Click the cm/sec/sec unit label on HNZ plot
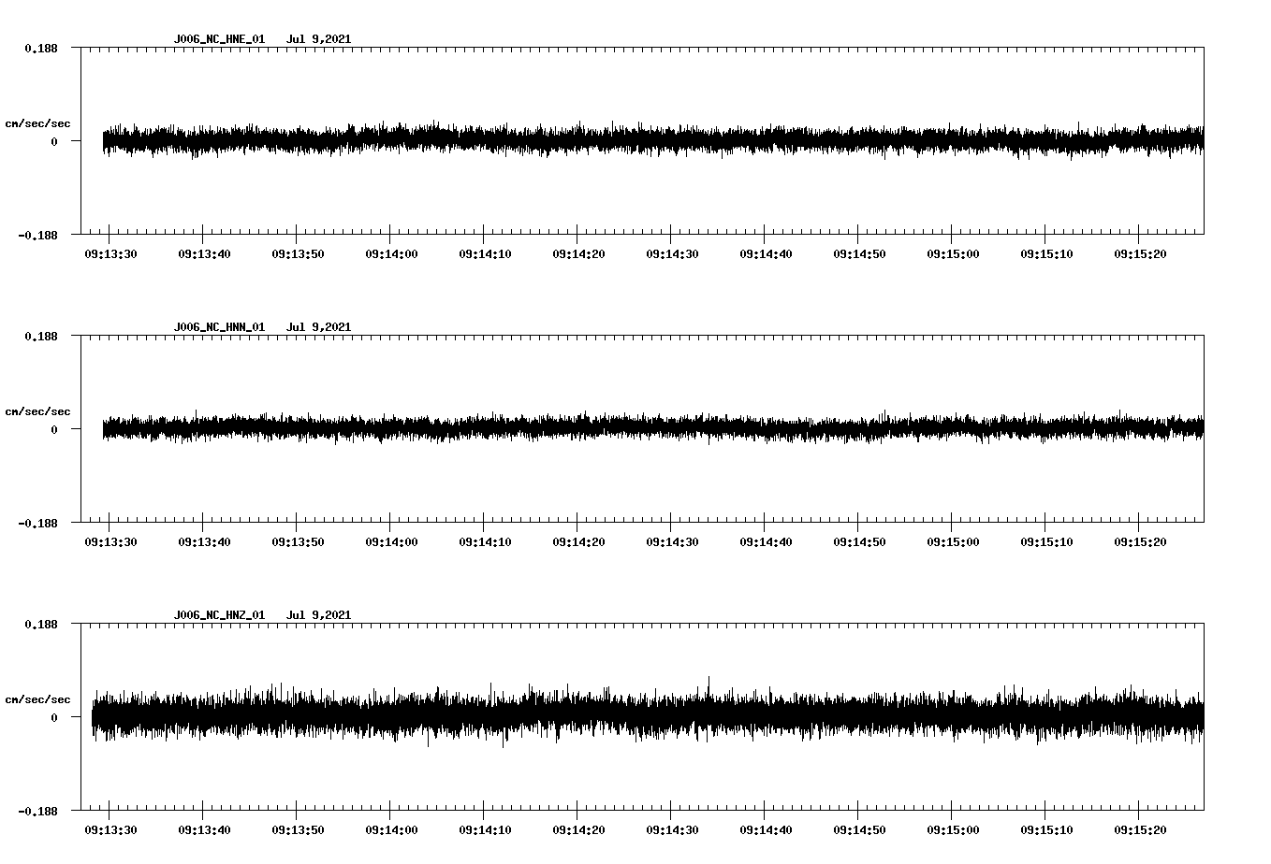Viewport: 1271px width, 864px height. [37, 699]
